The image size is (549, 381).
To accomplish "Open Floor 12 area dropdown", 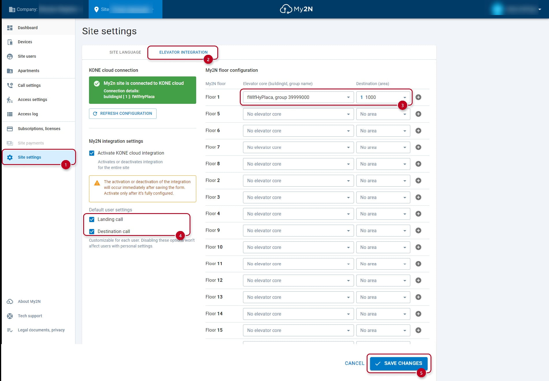I will [383, 280].
